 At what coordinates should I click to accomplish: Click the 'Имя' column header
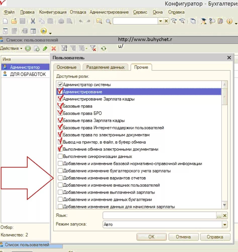point(25,59)
